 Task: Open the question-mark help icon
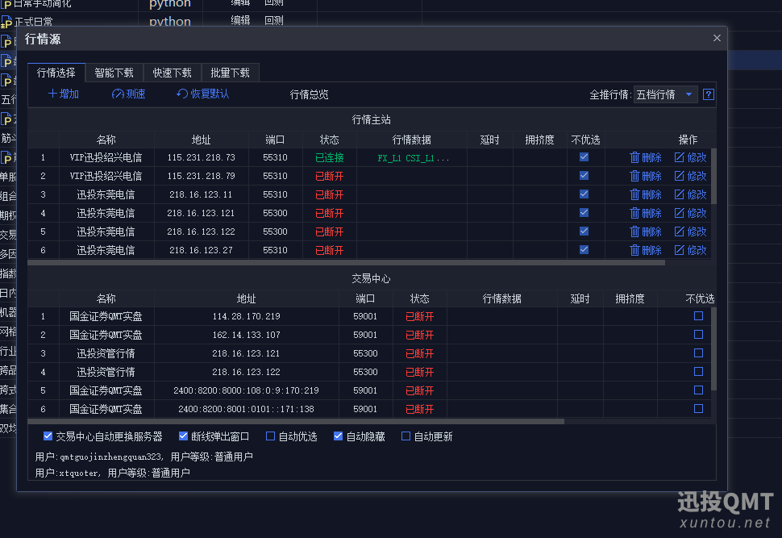tap(708, 94)
